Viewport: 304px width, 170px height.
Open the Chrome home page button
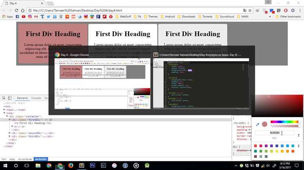click(23, 10)
